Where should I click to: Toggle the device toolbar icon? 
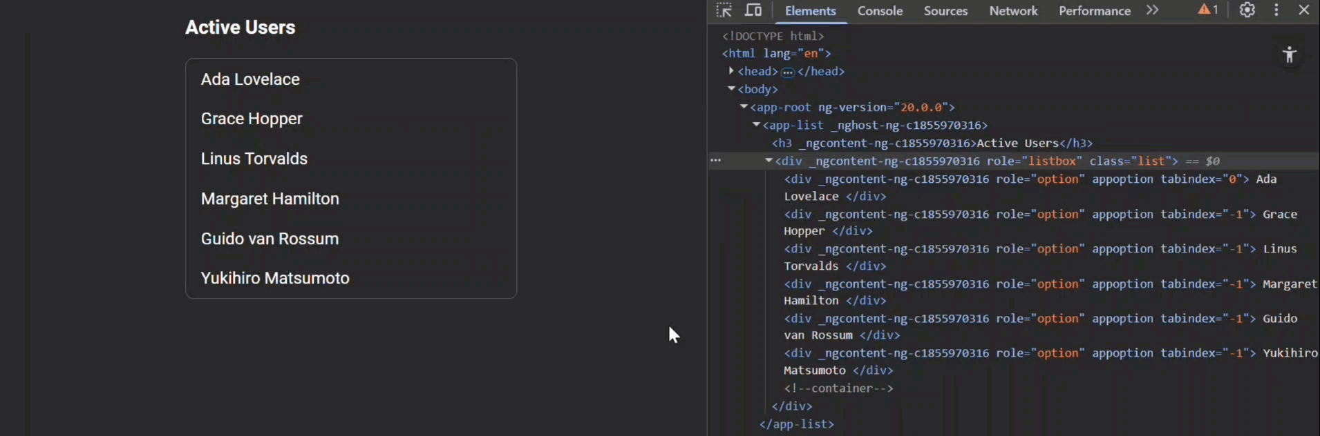click(753, 10)
